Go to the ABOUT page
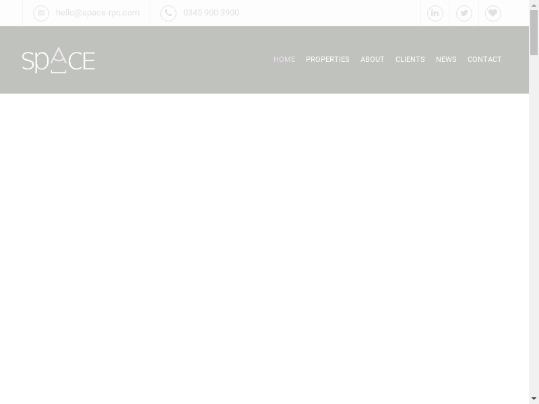Viewport: 539px width, 404px height. pos(372,60)
